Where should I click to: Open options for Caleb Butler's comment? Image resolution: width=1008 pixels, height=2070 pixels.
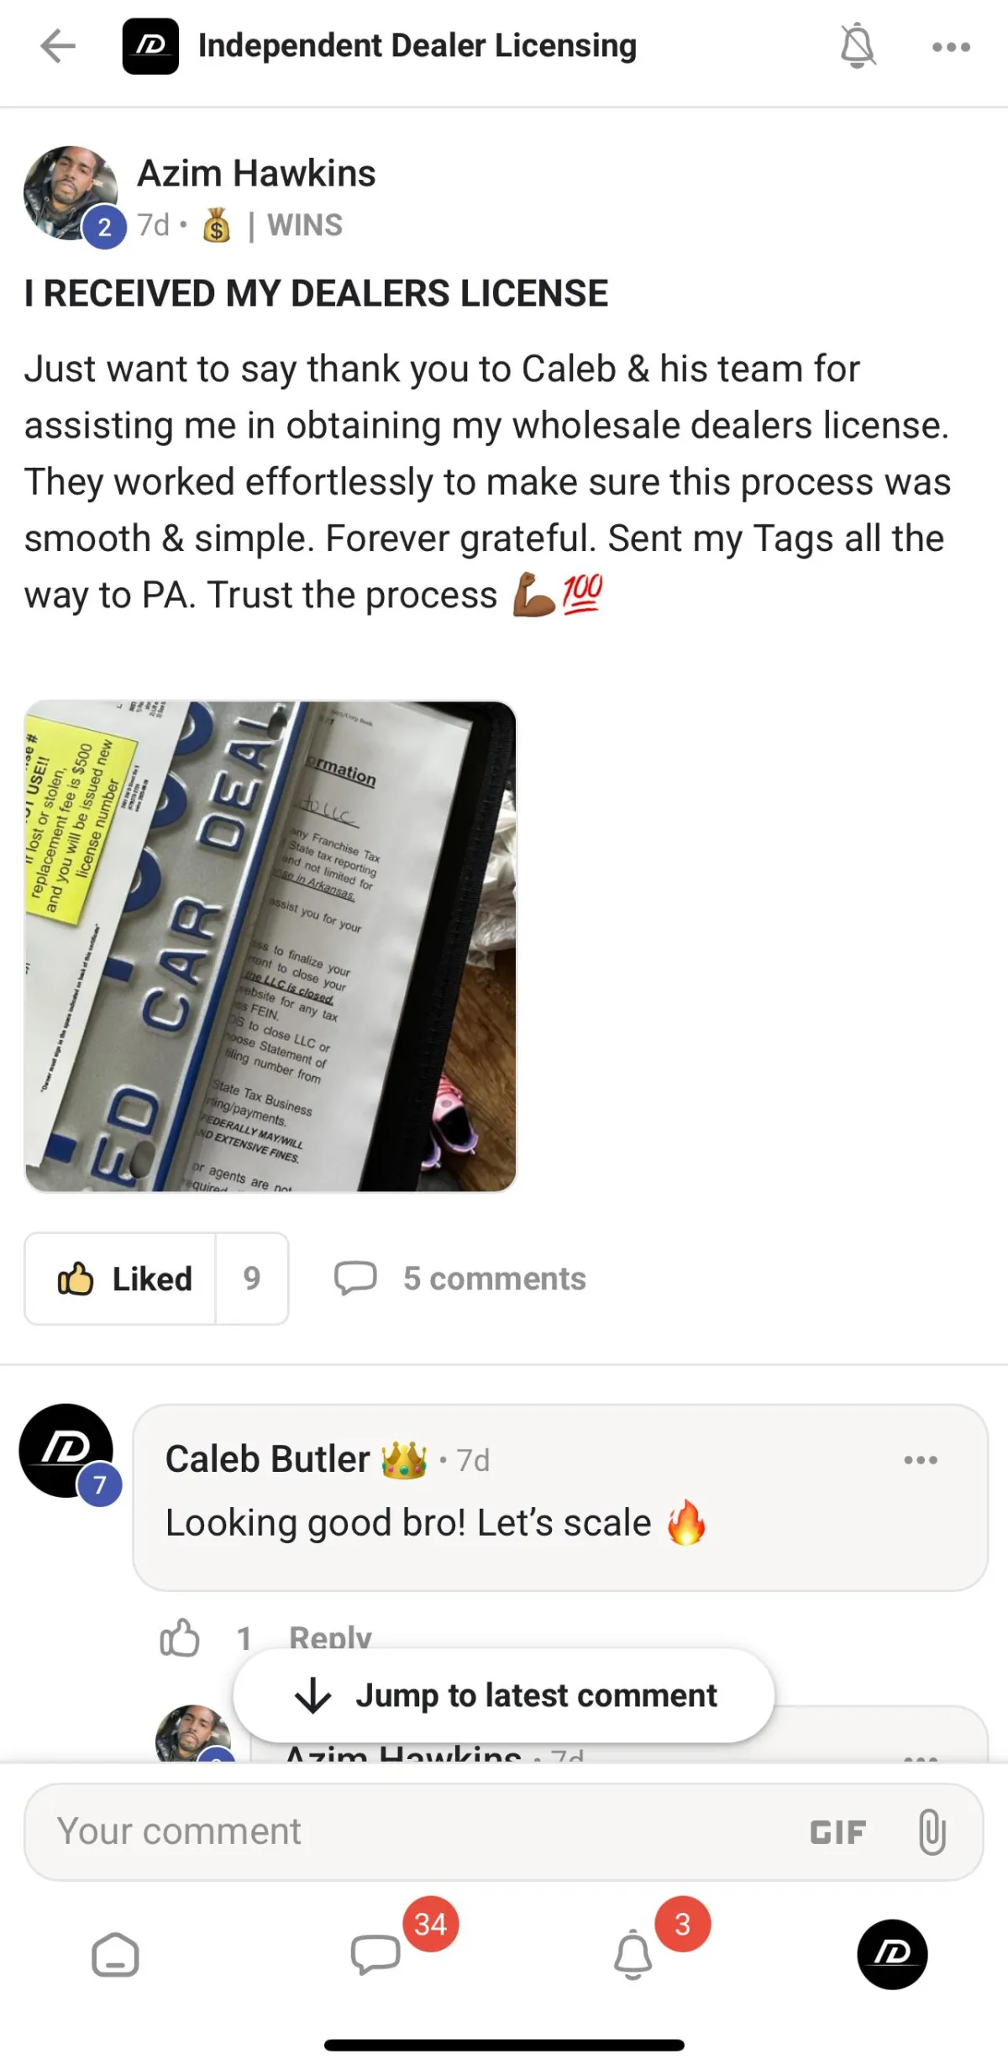tap(921, 1460)
